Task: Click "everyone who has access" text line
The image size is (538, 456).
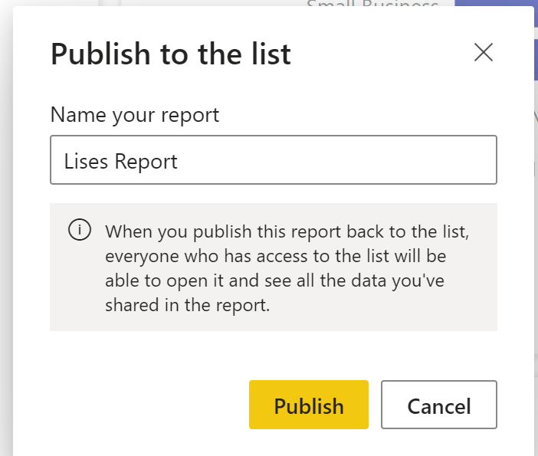Action: pyautogui.click(x=276, y=255)
